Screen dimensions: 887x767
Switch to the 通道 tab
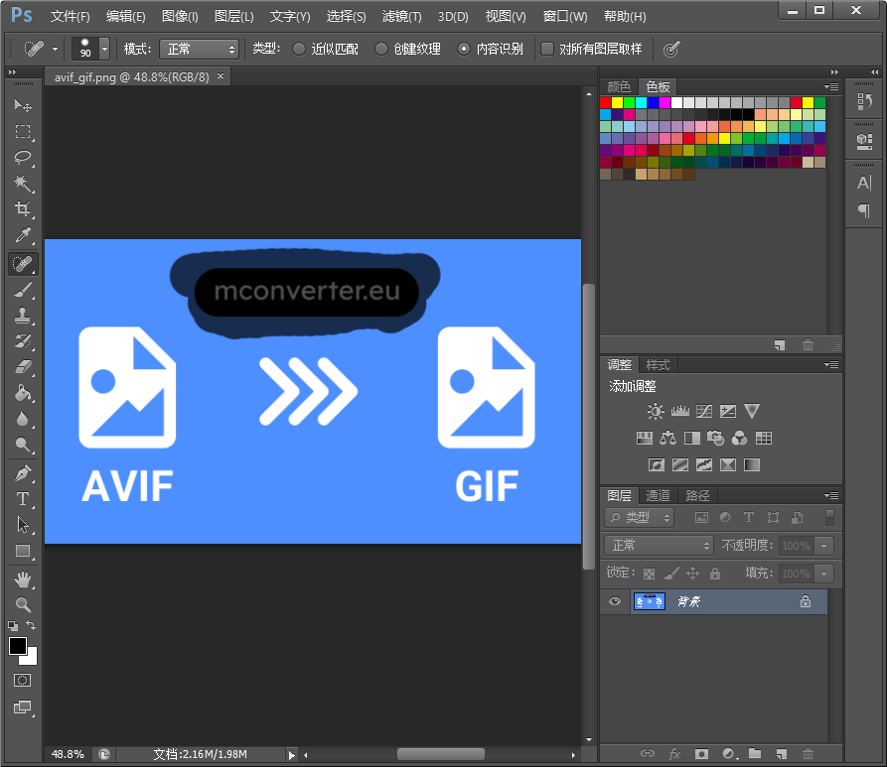coord(658,495)
